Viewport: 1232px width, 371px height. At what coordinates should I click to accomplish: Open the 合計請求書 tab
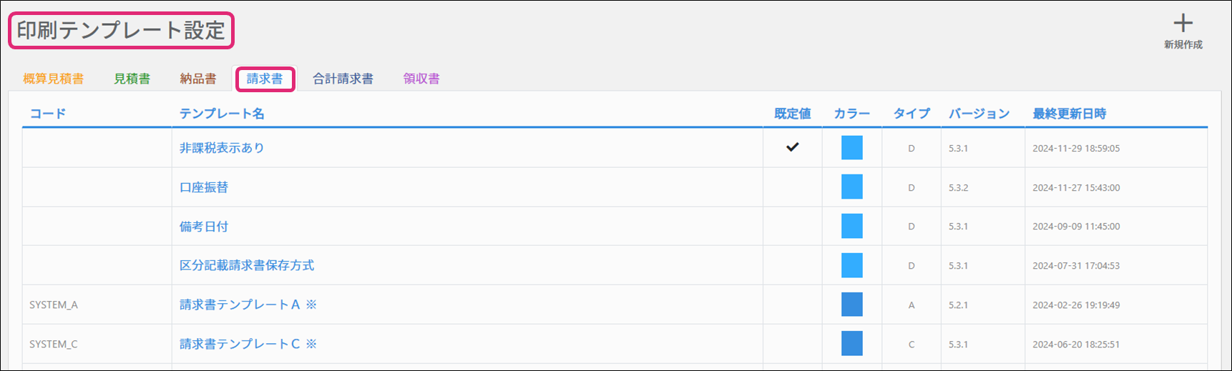coord(343,79)
